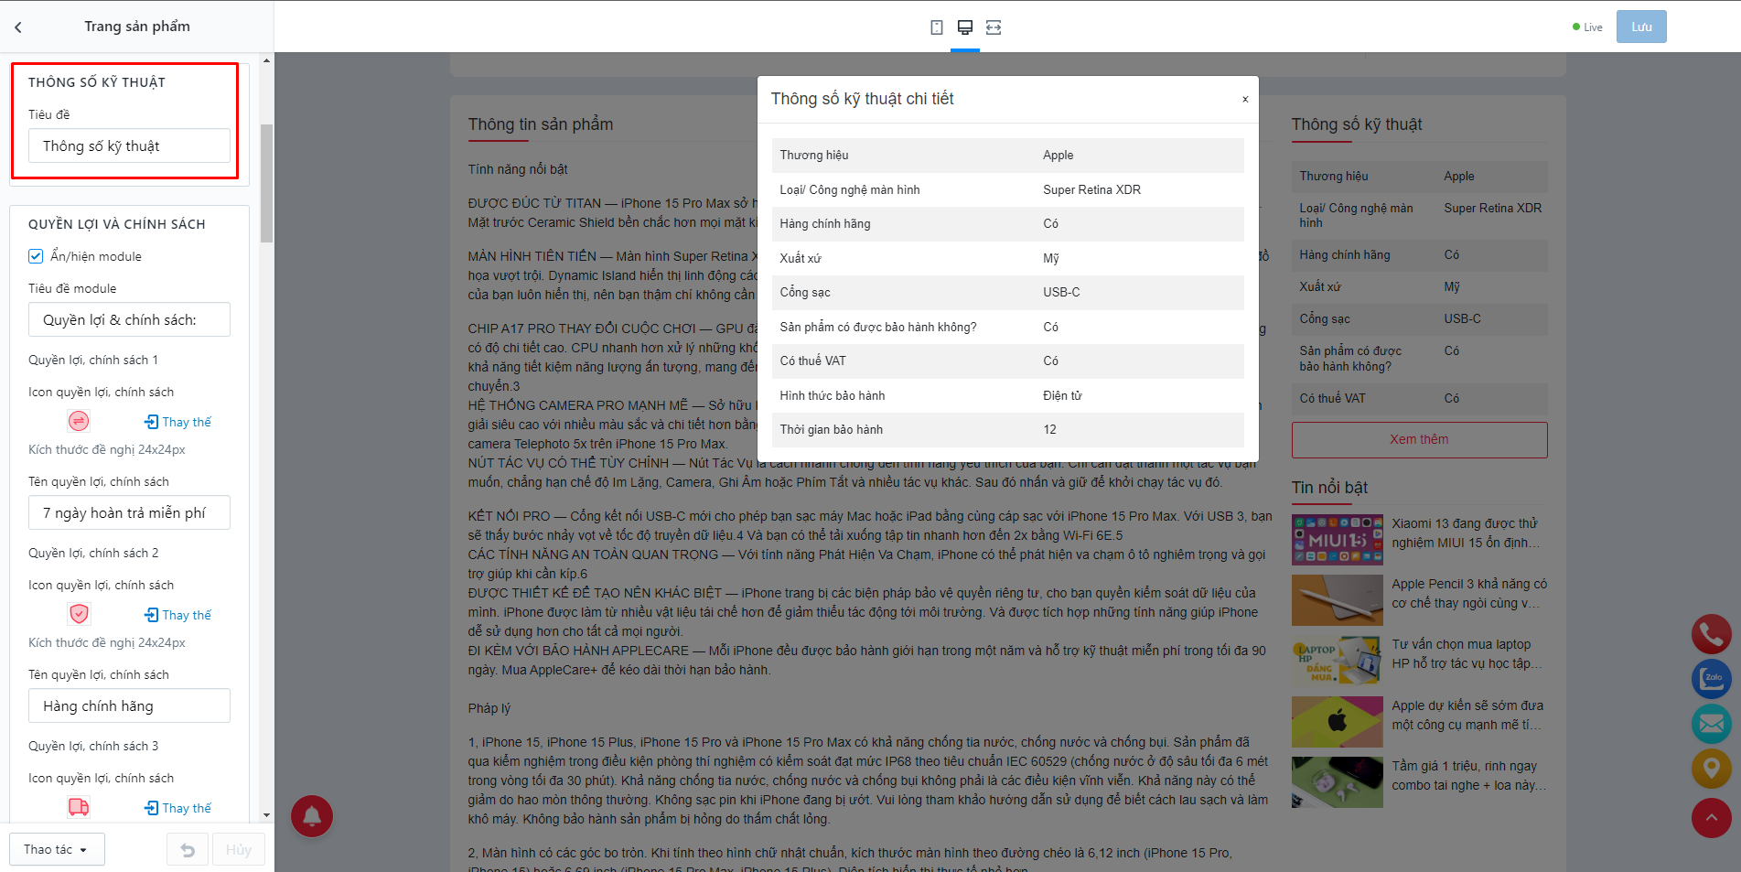Click 'USB-C' value in dialog table

tap(1061, 293)
